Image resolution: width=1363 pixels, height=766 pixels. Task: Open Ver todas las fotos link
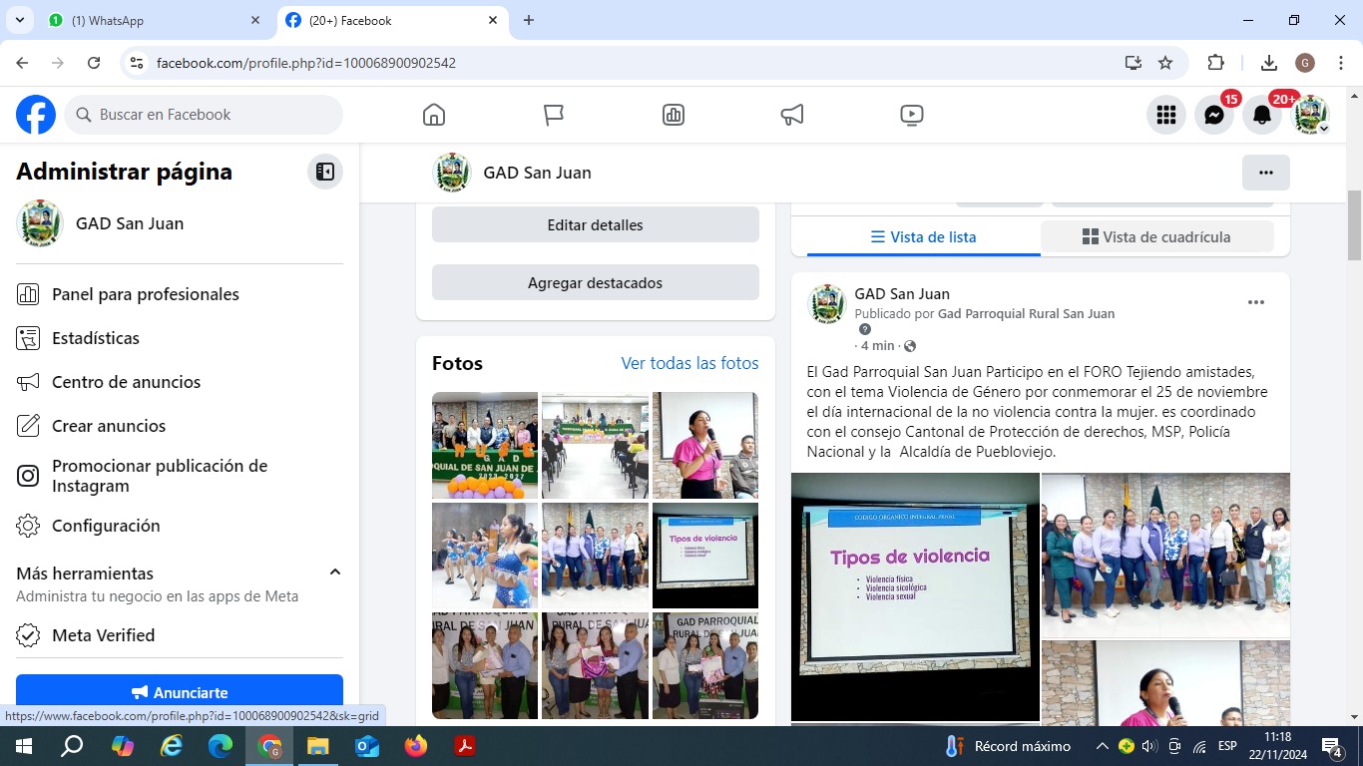tap(689, 363)
